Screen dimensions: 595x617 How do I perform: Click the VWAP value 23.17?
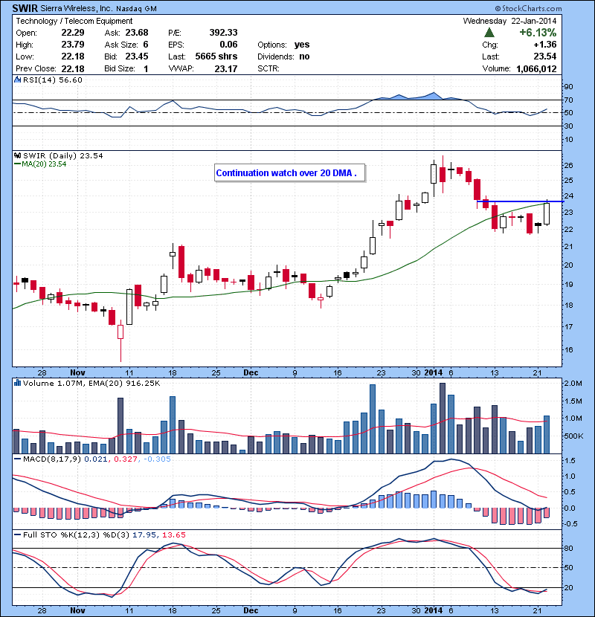(226, 69)
